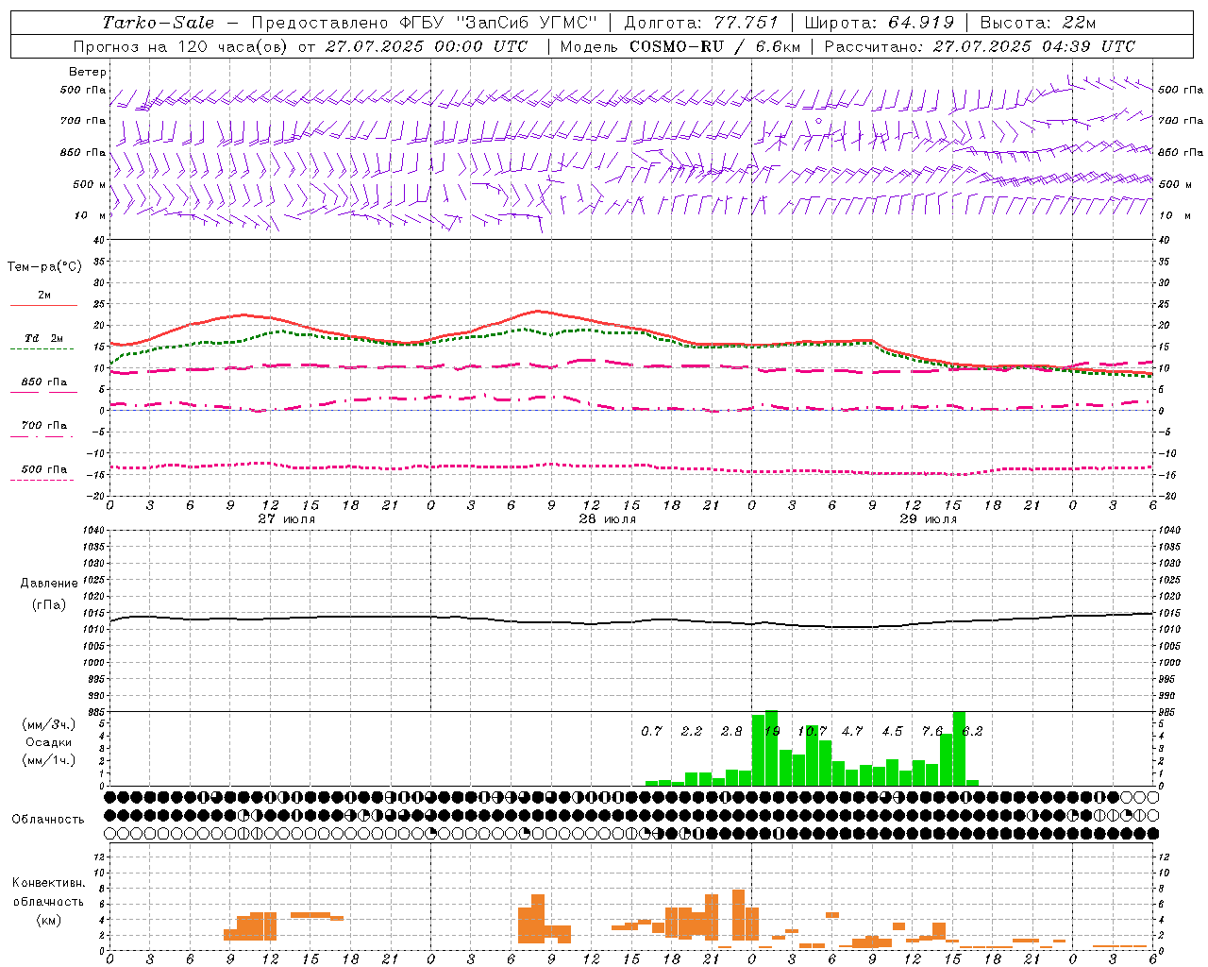This screenshot has height=967, width=1208.
Task: Select the model label "Модель COSMO-RU / 6.6км"
Action: click(680, 46)
